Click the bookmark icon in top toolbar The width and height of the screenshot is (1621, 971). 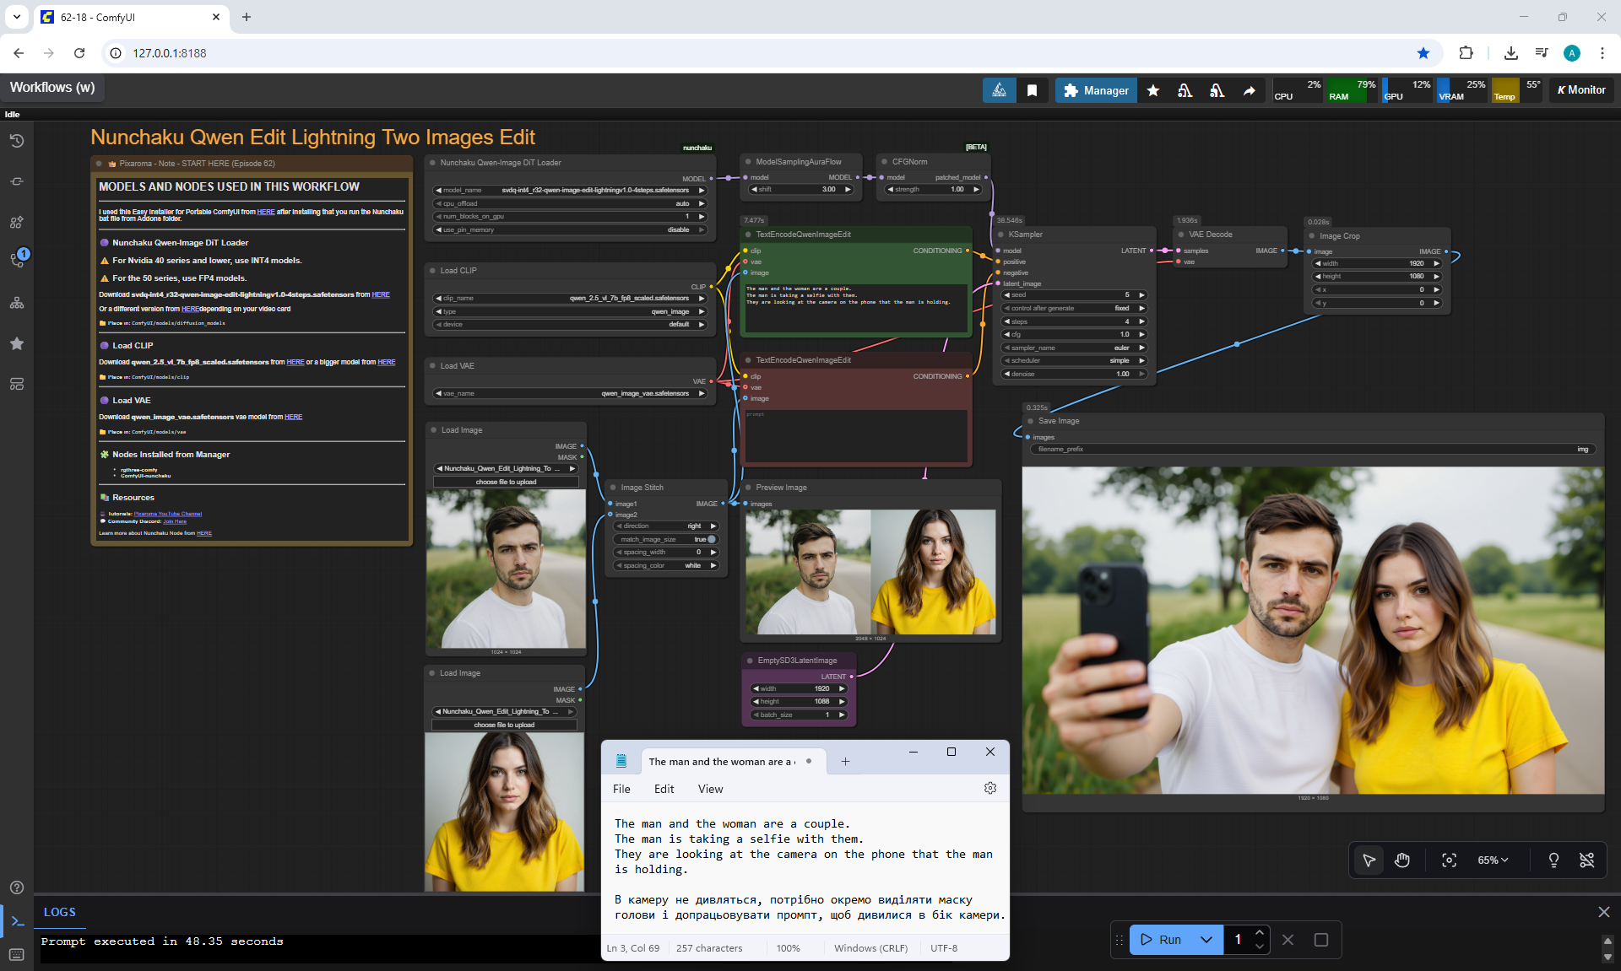point(1032,90)
